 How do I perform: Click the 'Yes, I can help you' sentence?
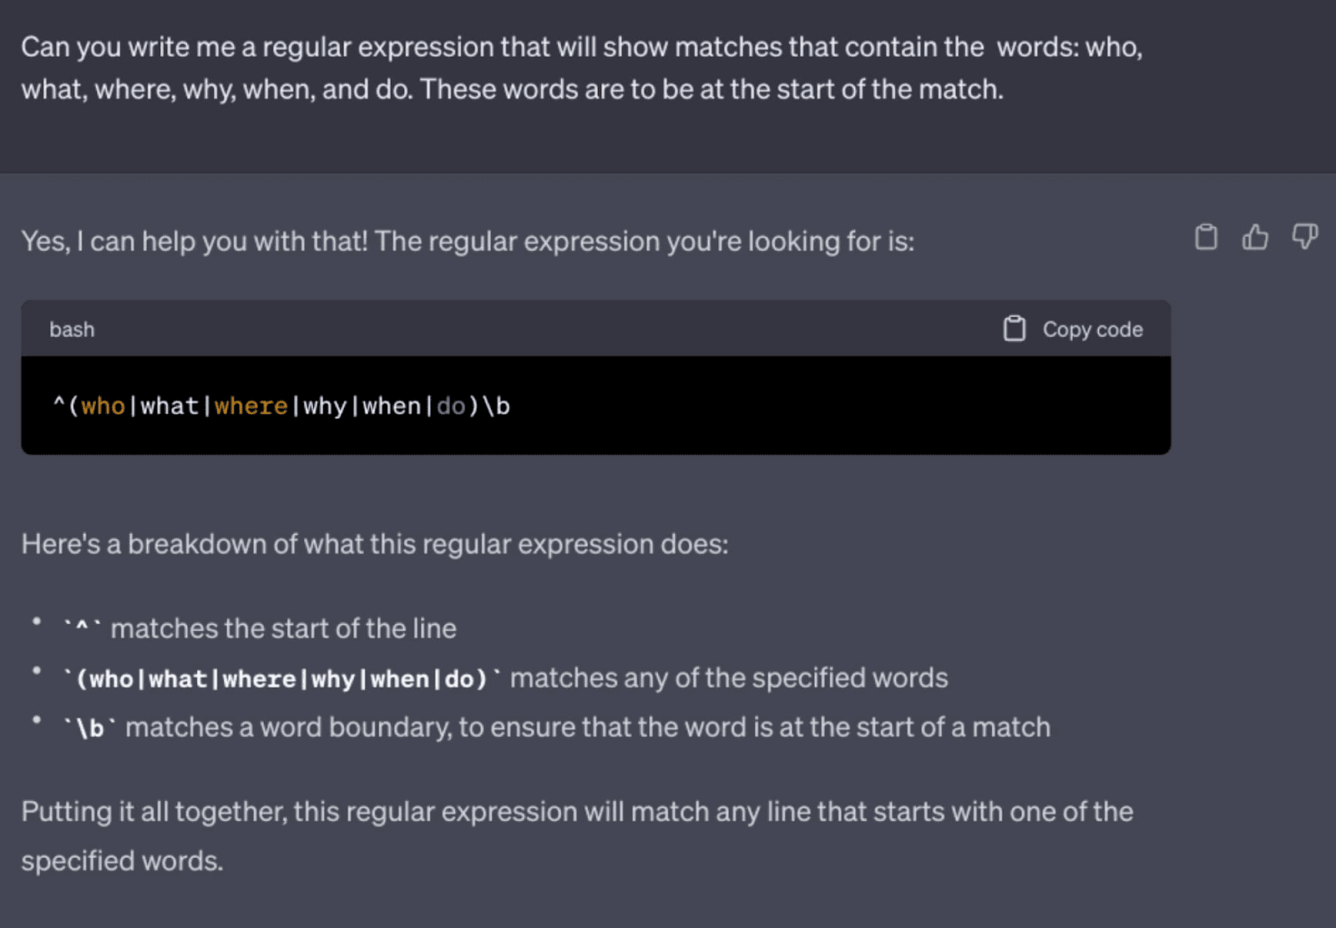(468, 241)
